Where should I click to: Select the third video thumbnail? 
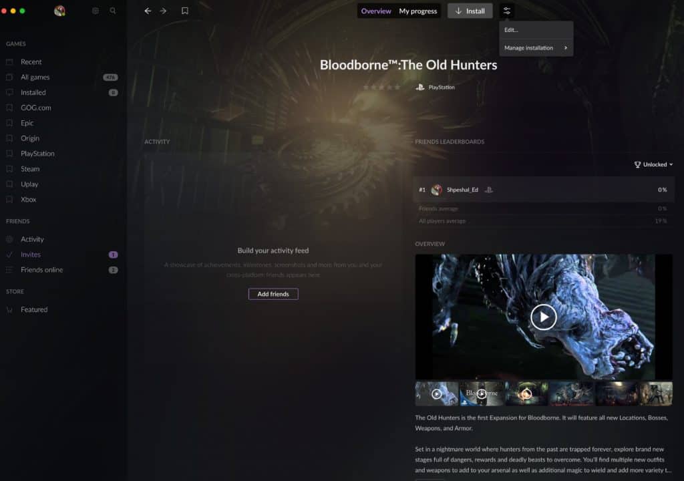(526, 393)
